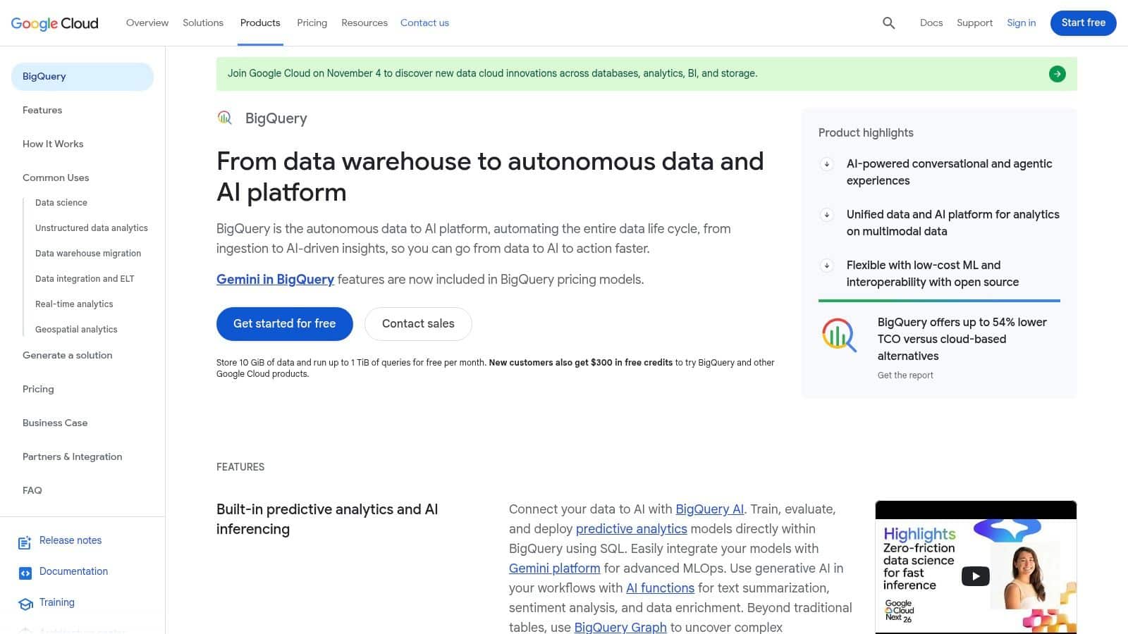Select Common Uses in sidebar
Viewport: 1128px width, 634px height.
click(56, 178)
